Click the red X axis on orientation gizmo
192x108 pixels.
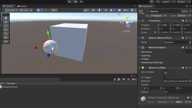[123, 22]
